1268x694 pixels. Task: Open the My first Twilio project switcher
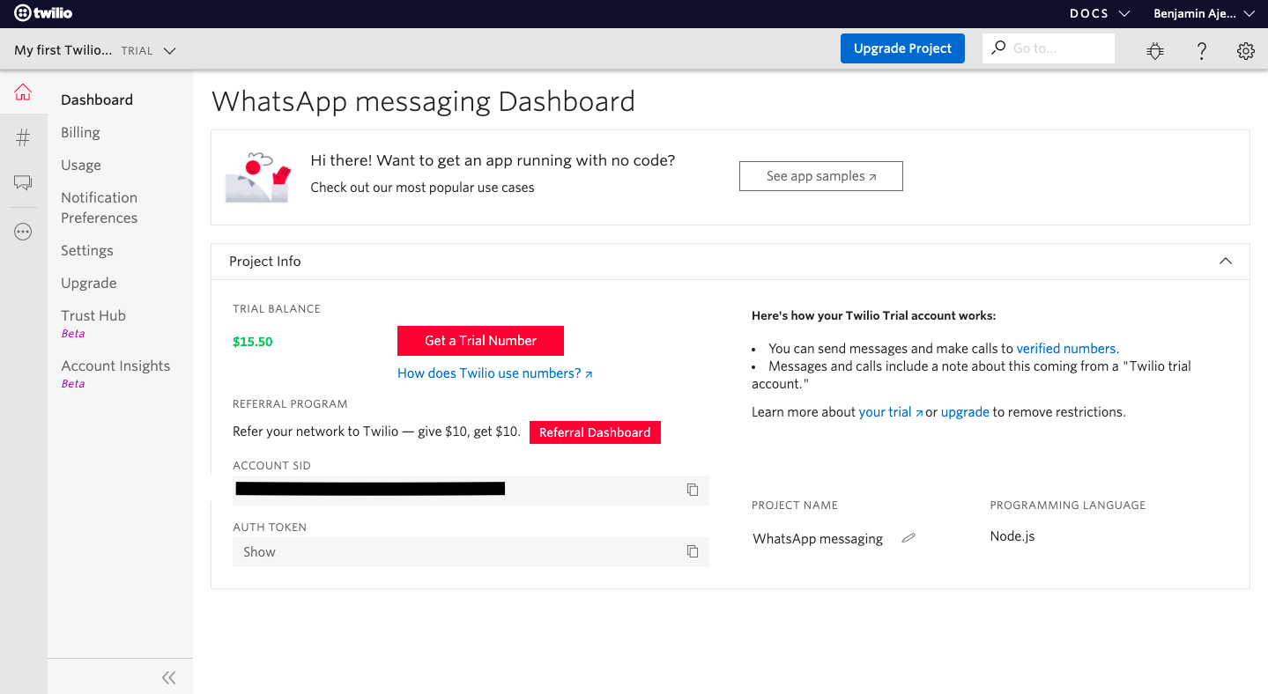(x=95, y=50)
